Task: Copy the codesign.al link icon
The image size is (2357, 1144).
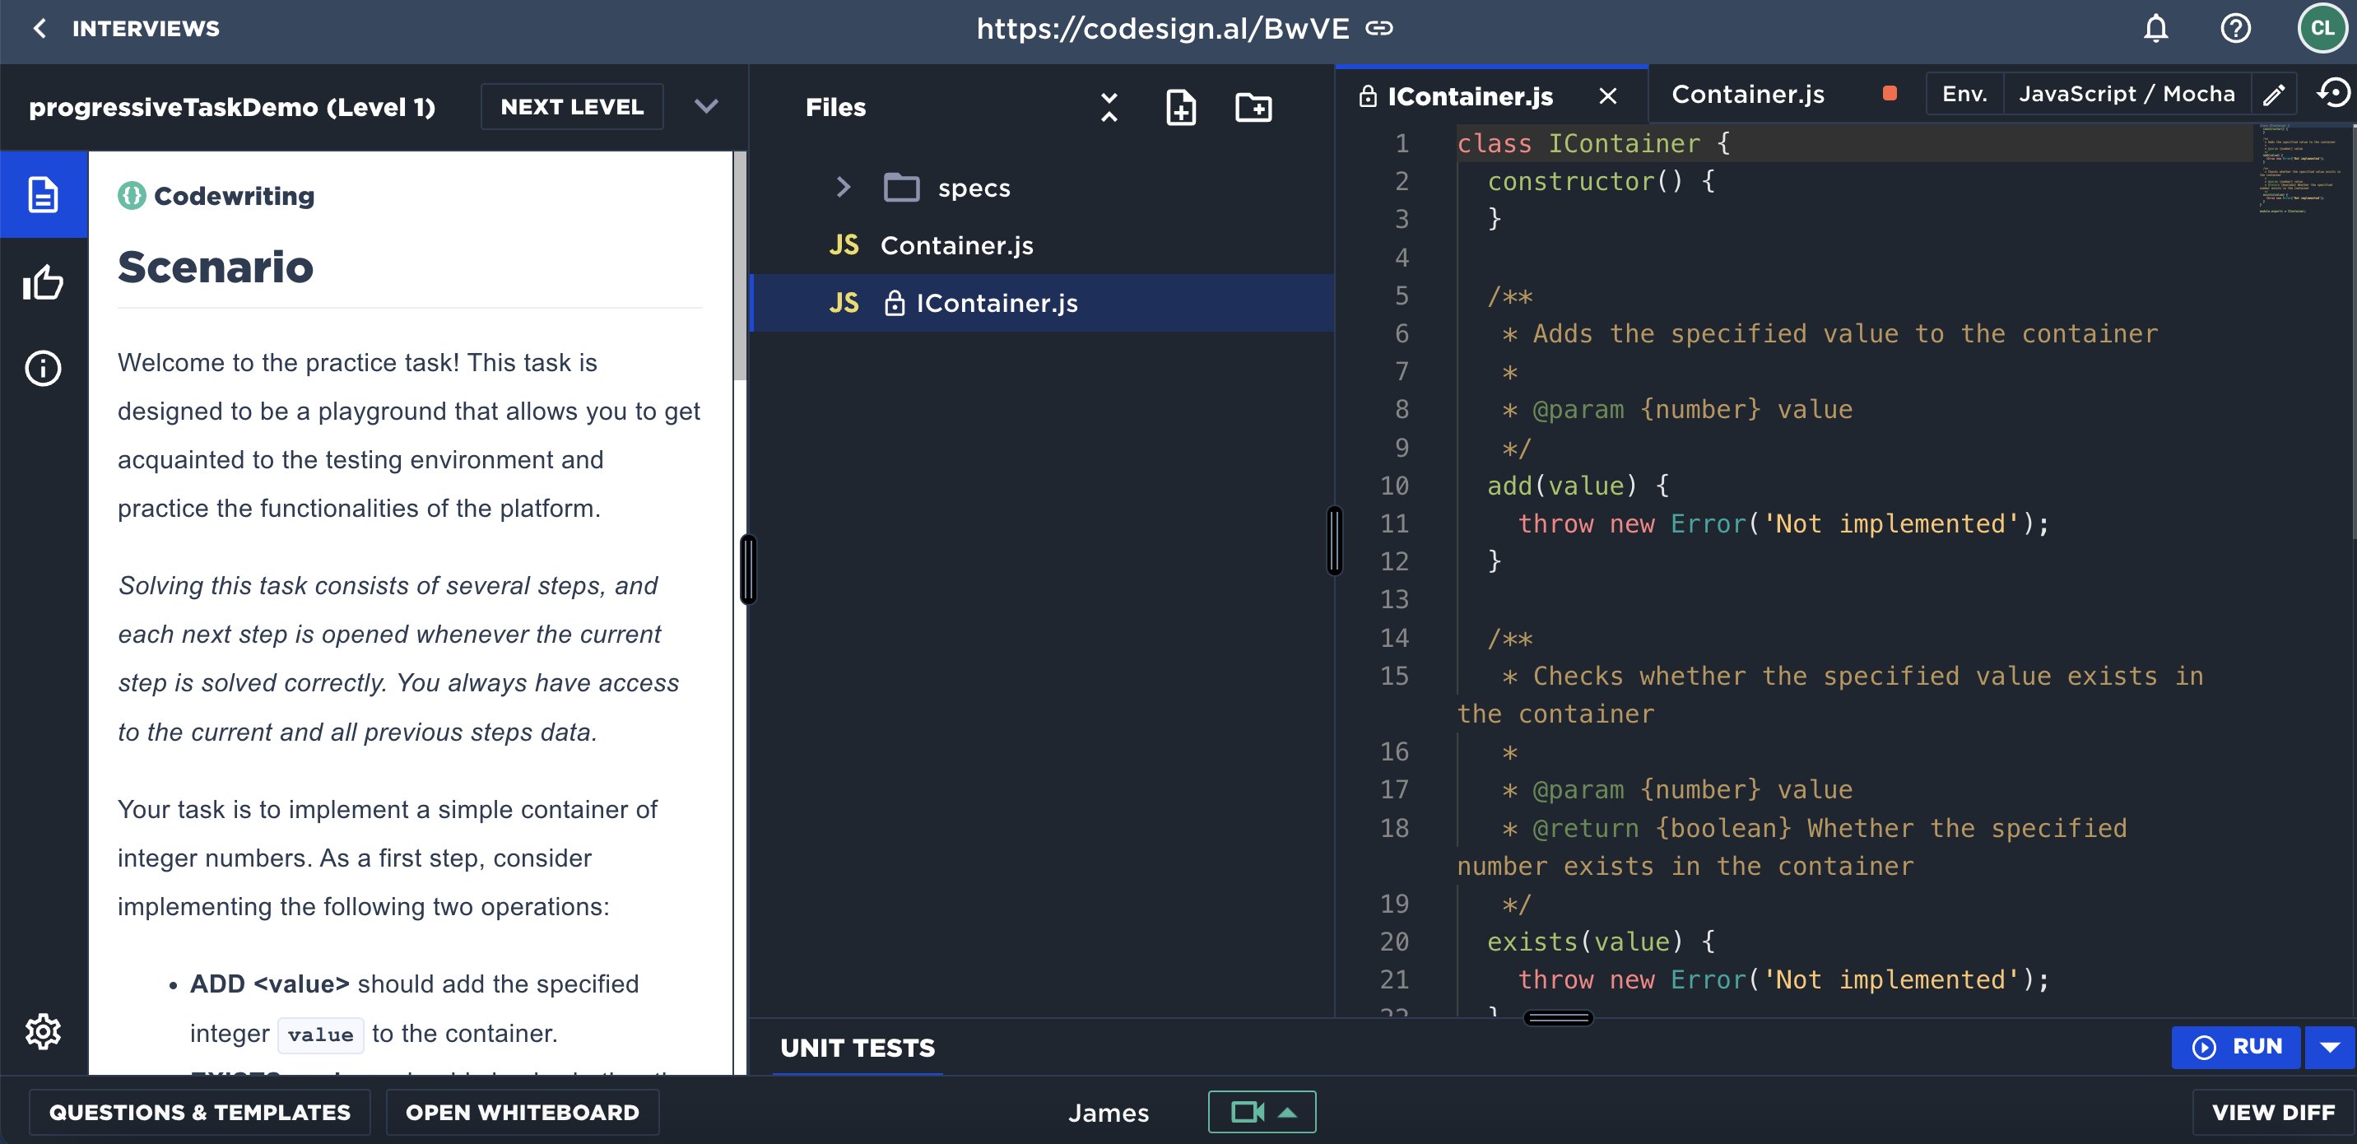Action: click(x=1378, y=28)
